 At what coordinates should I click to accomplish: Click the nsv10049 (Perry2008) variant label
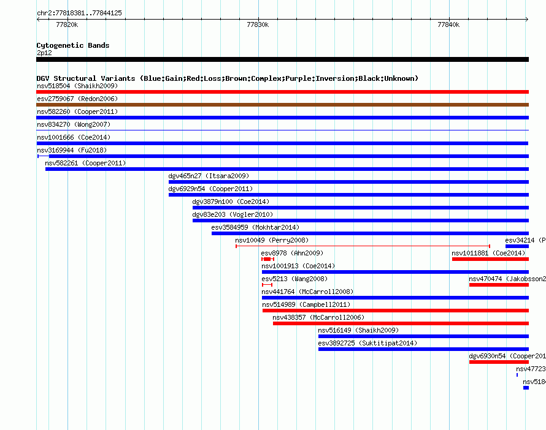pos(272,240)
